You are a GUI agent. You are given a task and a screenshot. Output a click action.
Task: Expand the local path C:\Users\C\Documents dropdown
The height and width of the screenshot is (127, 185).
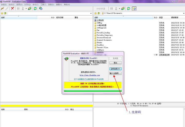point(183,13)
